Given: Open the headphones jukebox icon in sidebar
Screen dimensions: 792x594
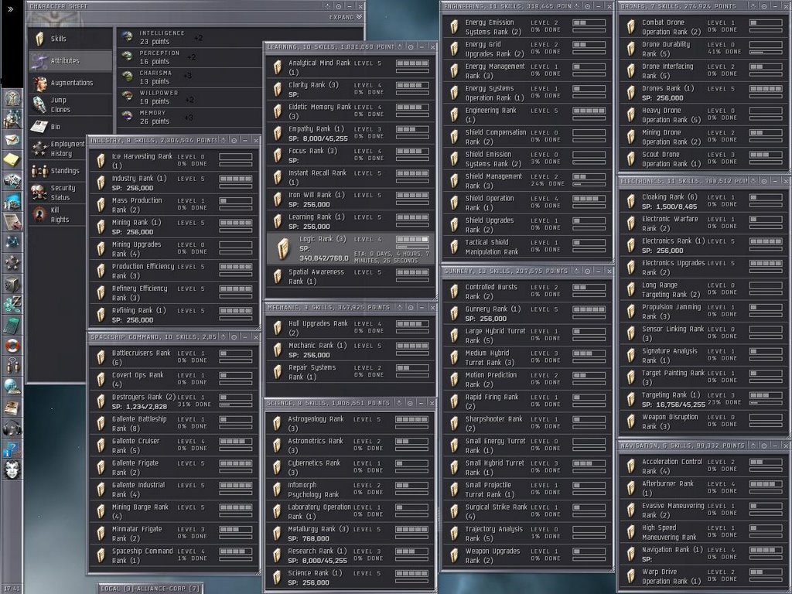Looking at the screenshot, I should coord(12,428).
